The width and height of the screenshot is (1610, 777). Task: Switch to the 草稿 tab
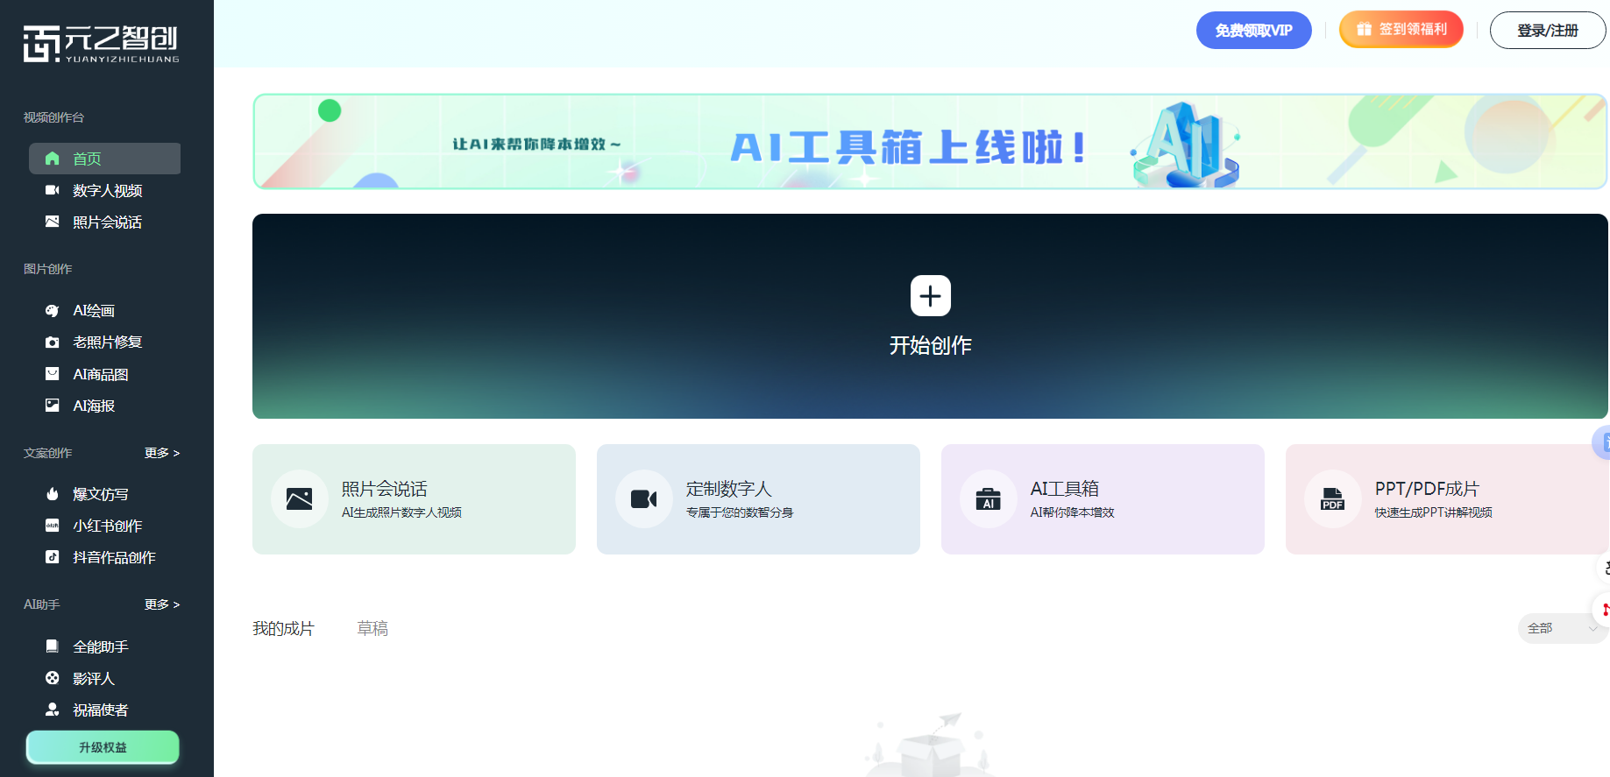[x=372, y=628]
